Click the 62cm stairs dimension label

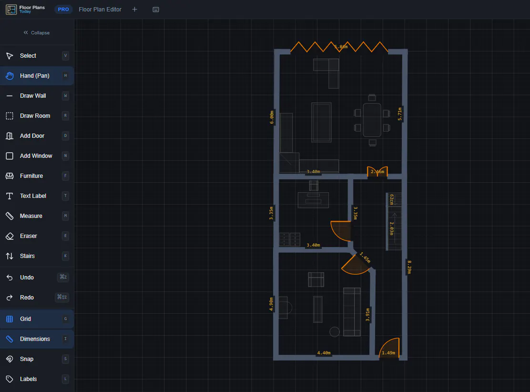point(391,199)
